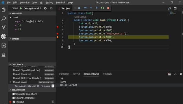Step Into on debug toolbar

(x=91, y=8)
